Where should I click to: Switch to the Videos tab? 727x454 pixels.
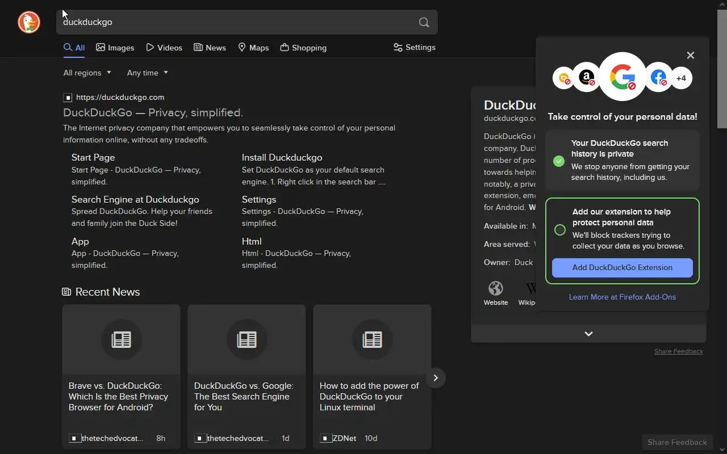[x=164, y=48]
